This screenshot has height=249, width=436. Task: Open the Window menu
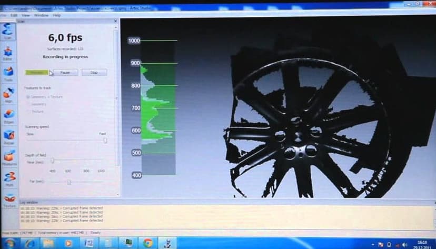coord(41,15)
